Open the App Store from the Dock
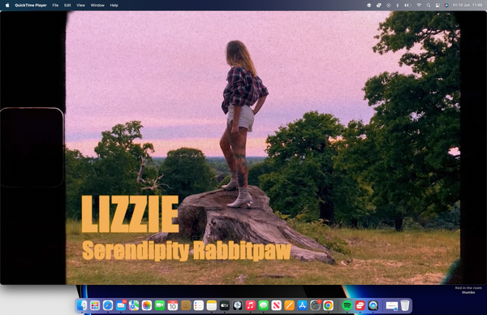This screenshot has height=315, width=487. click(302, 306)
